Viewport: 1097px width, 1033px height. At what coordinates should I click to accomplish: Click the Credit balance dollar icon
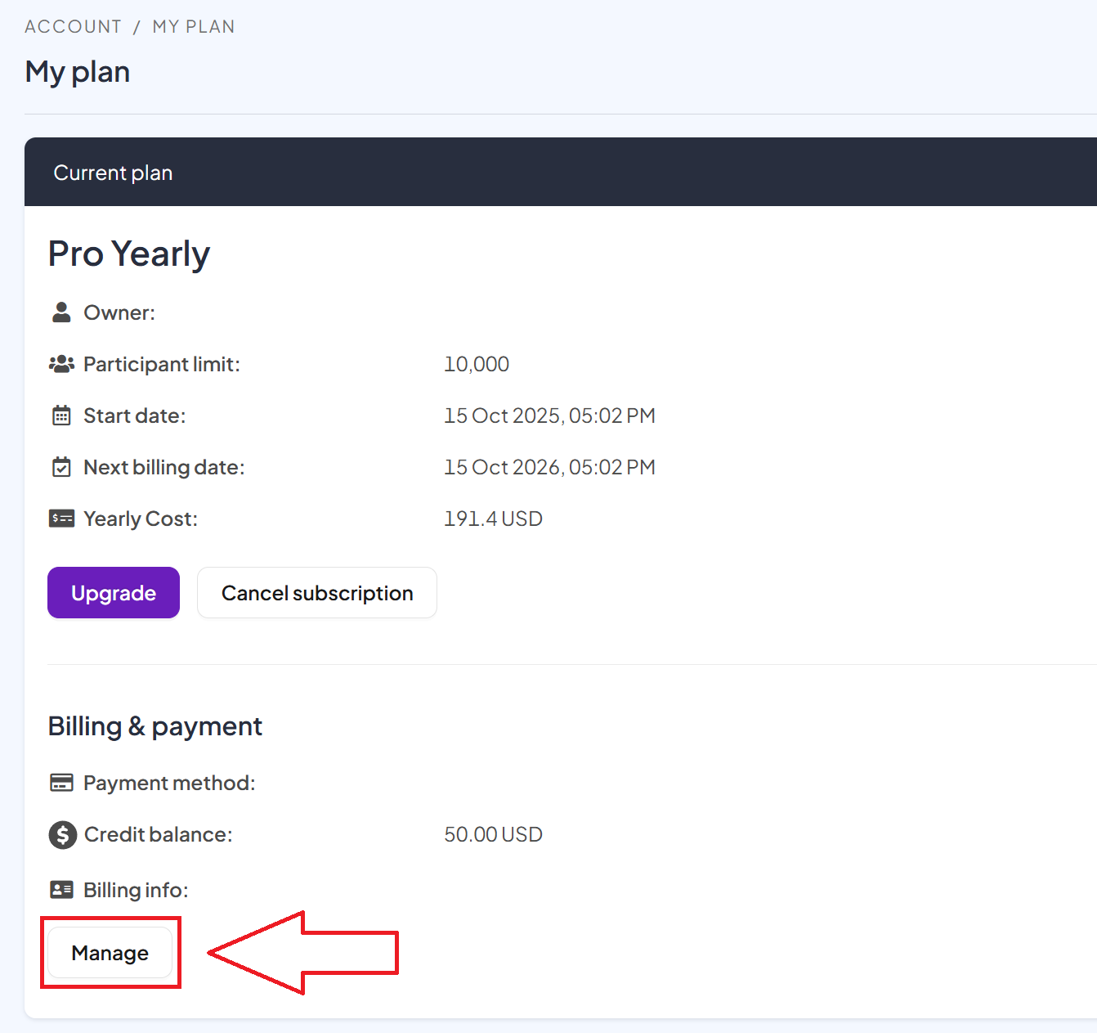coord(62,835)
